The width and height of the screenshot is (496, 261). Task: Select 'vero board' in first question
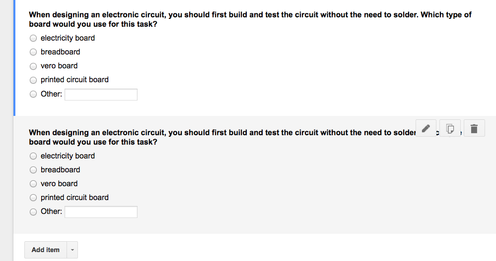click(x=33, y=66)
